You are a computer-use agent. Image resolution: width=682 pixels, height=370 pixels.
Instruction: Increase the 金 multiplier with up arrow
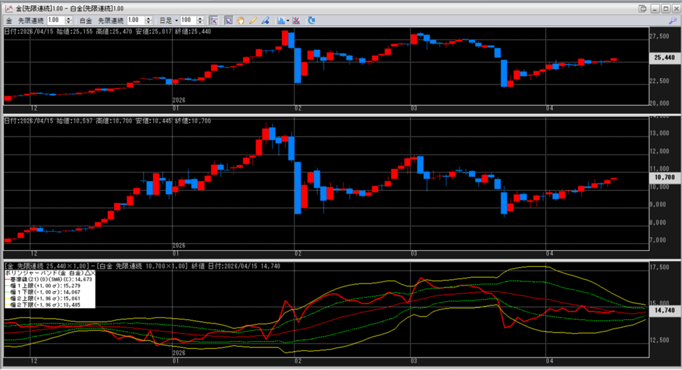pyautogui.click(x=69, y=18)
